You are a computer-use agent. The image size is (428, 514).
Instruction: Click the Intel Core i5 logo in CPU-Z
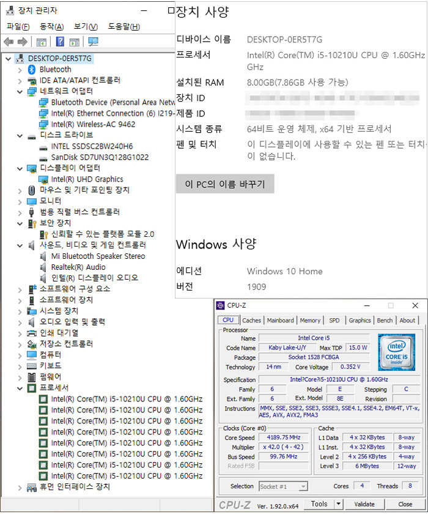click(x=397, y=352)
